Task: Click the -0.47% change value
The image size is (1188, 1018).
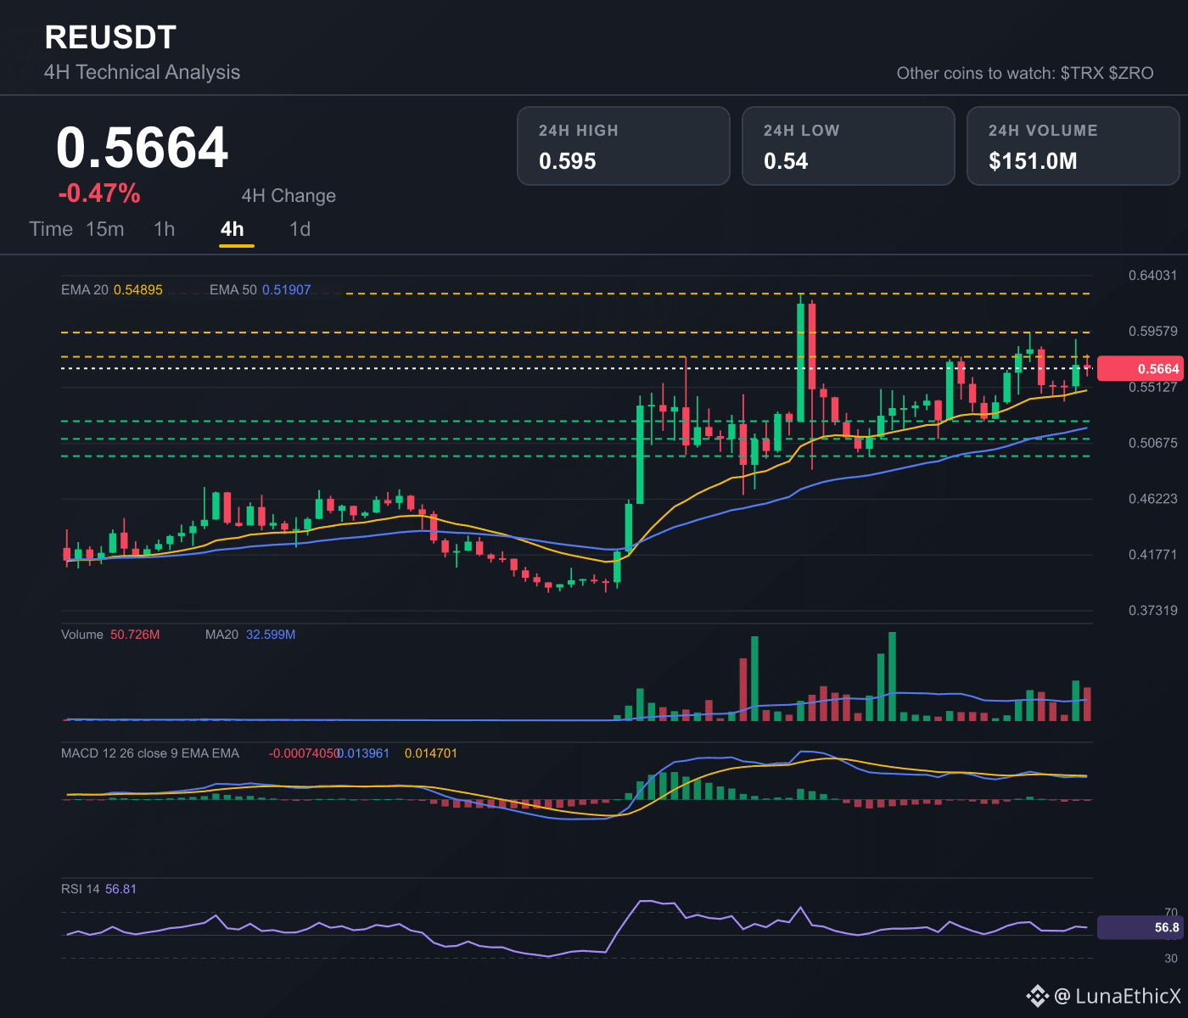Action: click(x=99, y=193)
